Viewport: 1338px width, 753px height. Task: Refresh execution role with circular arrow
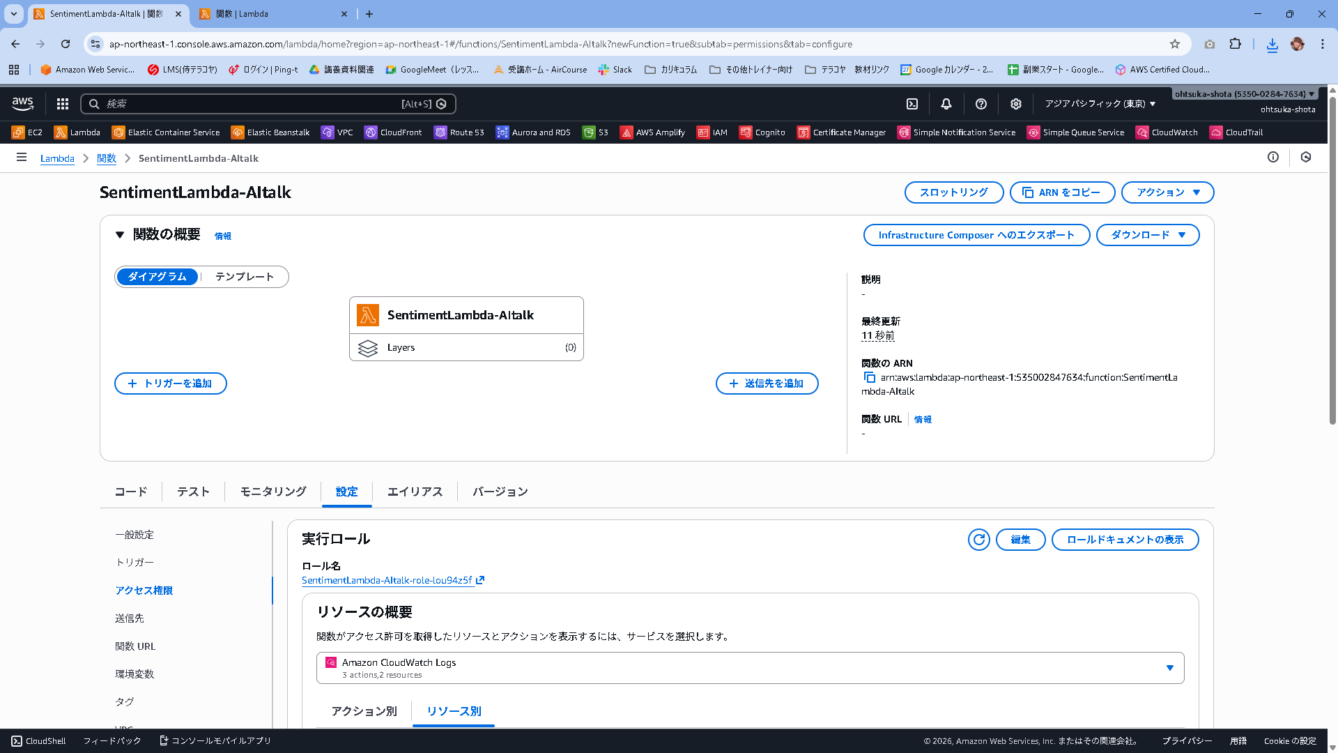click(x=978, y=540)
